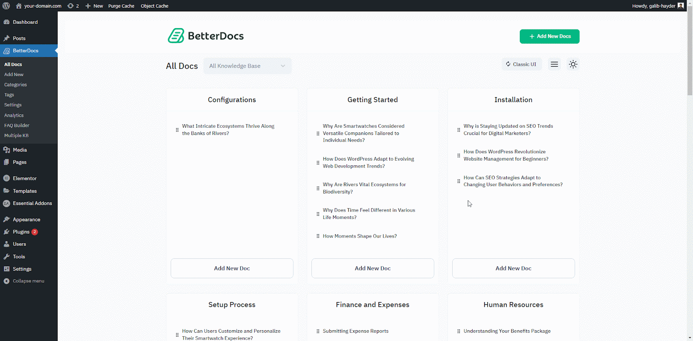Open the Object Cache admin bar item

[155, 6]
